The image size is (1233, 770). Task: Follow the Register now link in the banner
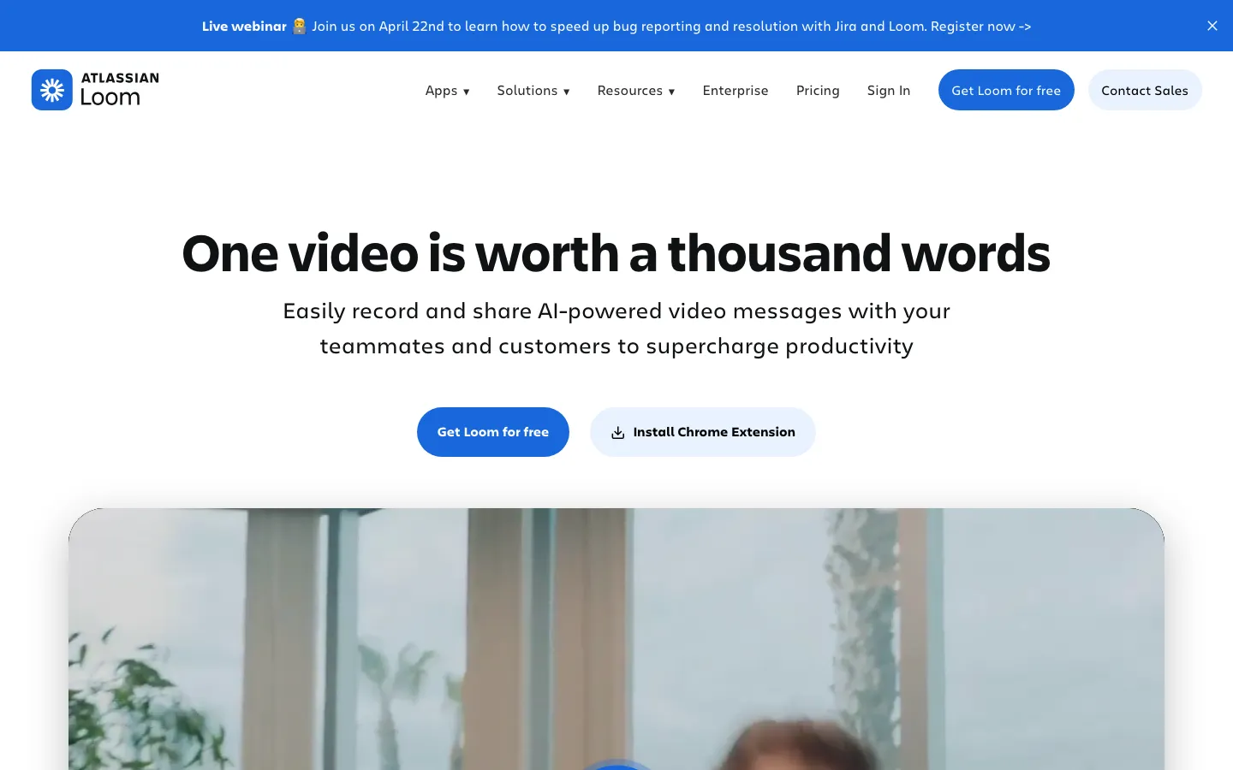tap(980, 27)
